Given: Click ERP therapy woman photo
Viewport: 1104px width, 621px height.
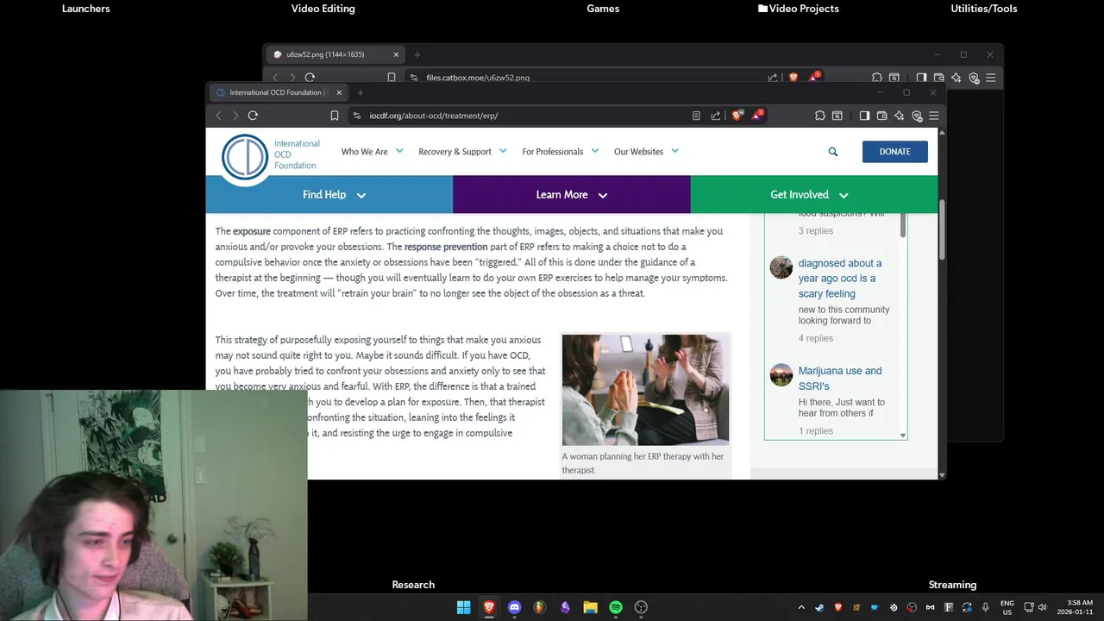Looking at the screenshot, I should point(645,390).
